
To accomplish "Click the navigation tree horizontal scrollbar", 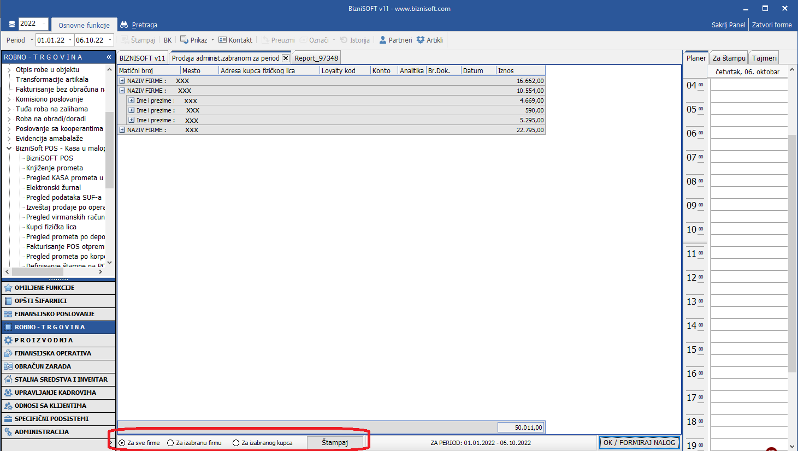I will (54, 271).
